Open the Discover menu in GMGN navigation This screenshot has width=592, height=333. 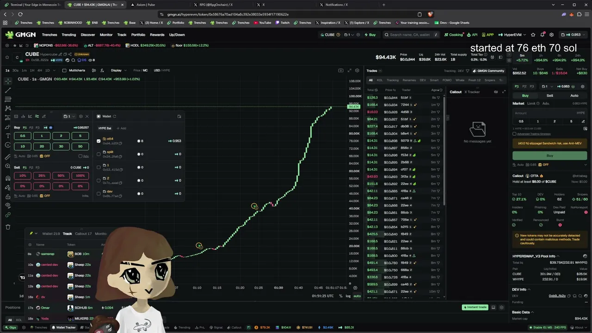click(88, 35)
